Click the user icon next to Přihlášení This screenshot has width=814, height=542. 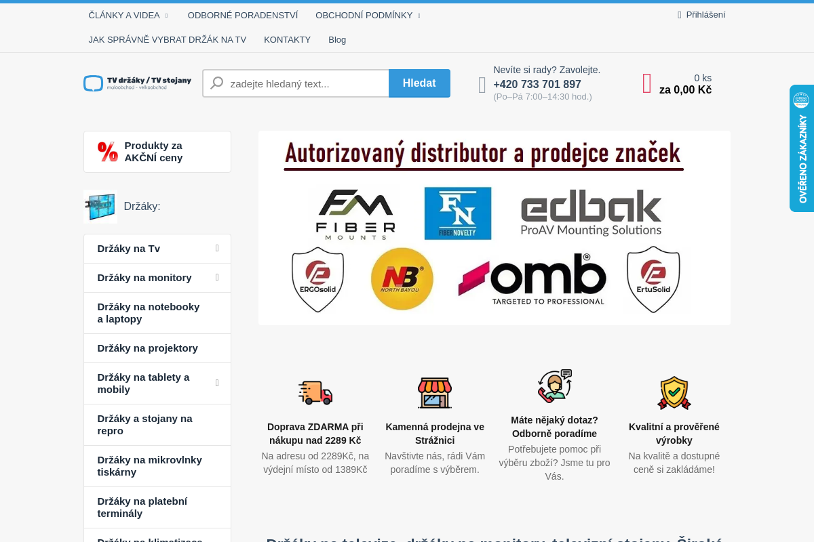click(x=680, y=15)
